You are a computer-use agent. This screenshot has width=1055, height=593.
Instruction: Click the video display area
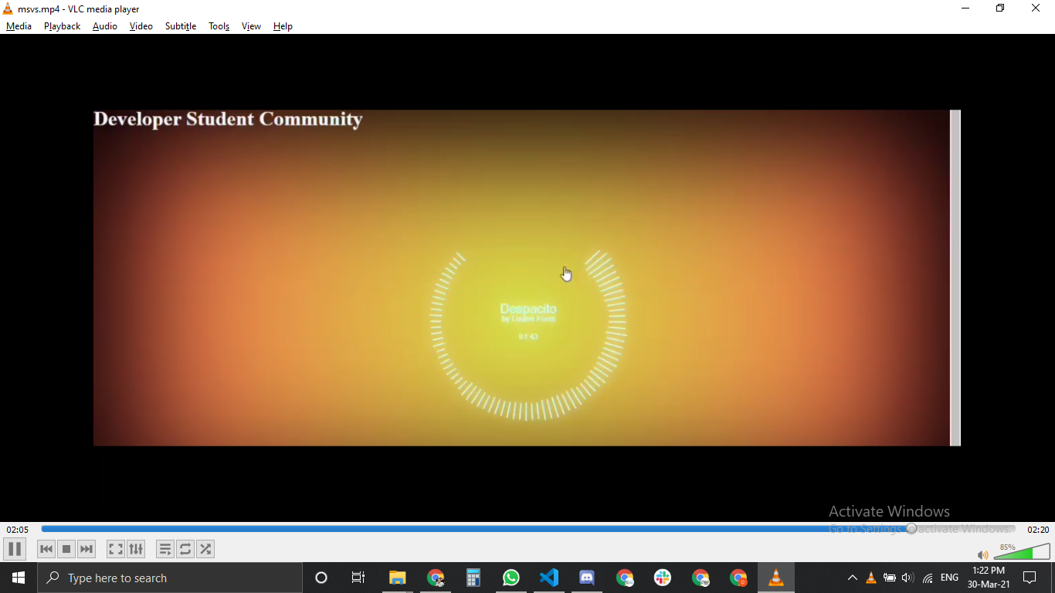tap(527, 278)
